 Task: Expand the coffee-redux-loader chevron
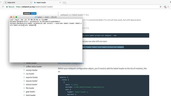(24, 66)
